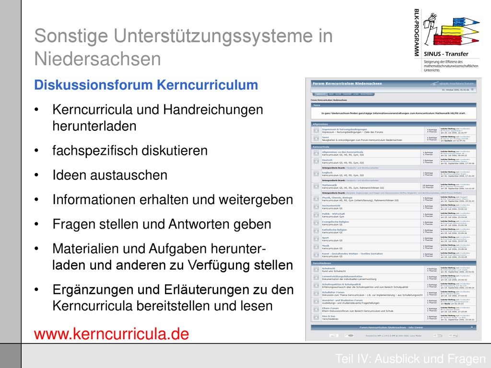Click the board icon beside Mathematik
Screen dimensions: 491x368
pos(316,186)
